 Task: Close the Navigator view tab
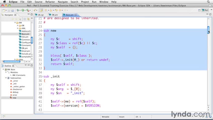pos(15,15)
